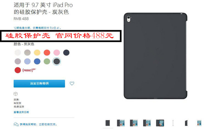
Task: Click the (PRODUCT)RED logo label
Action: tap(29, 70)
